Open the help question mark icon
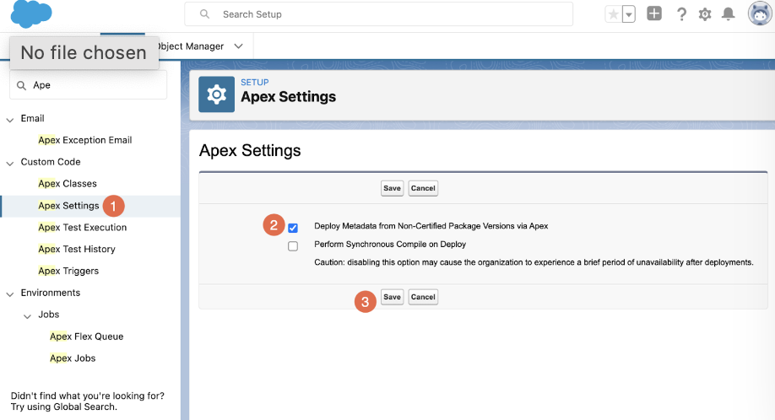Image resolution: width=775 pixels, height=420 pixels. [681, 14]
